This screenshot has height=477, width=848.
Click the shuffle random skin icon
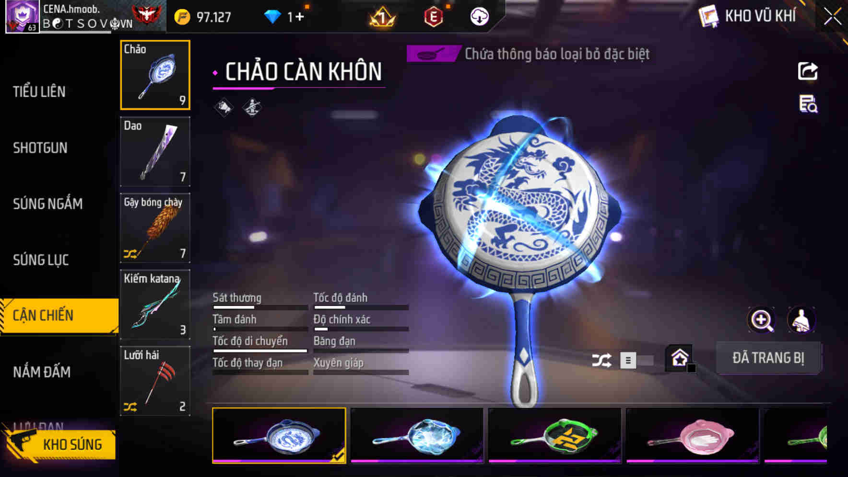(601, 360)
